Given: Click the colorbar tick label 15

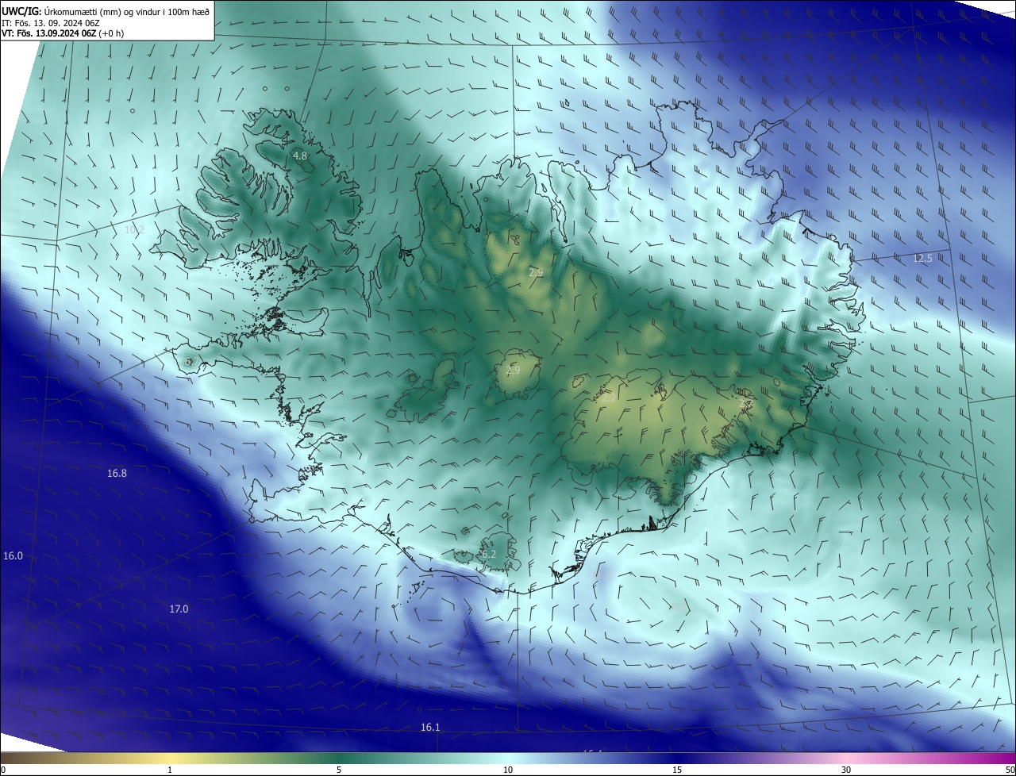Looking at the screenshot, I should 677,770.
